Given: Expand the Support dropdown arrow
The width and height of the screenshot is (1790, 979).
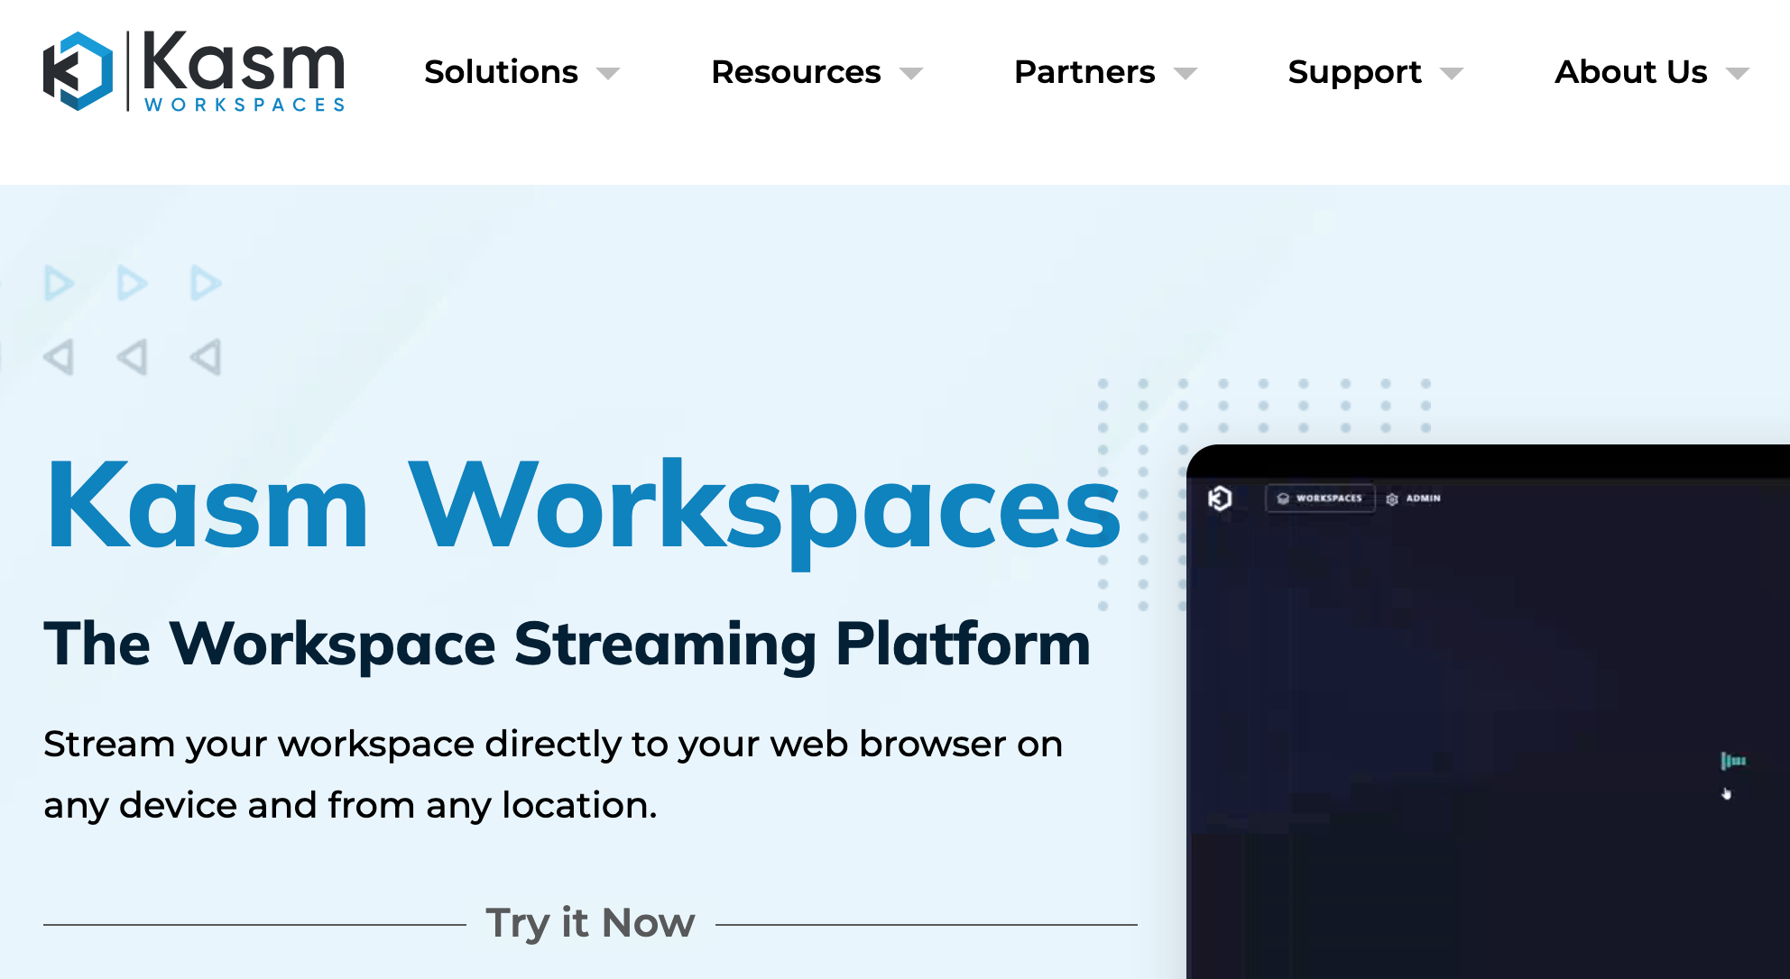Looking at the screenshot, I should pyautogui.click(x=1452, y=74).
